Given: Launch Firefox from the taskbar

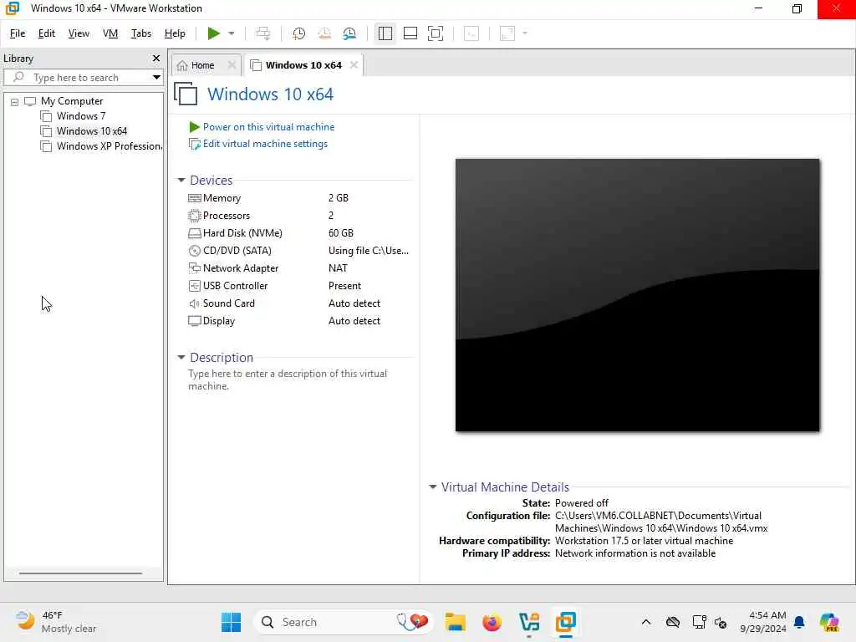Looking at the screenshot, I should pyautogui.click(x=492, y=622).
